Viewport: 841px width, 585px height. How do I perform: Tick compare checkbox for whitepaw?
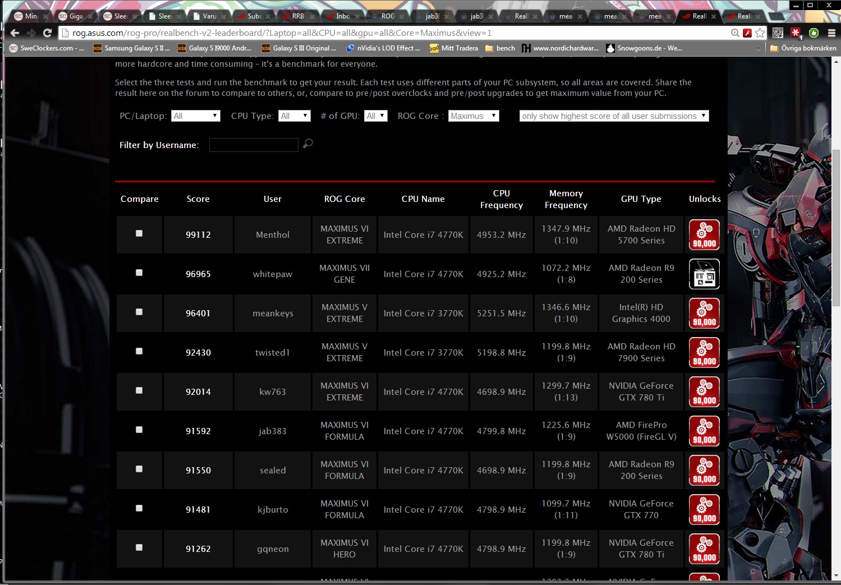[x=139, y=273]
